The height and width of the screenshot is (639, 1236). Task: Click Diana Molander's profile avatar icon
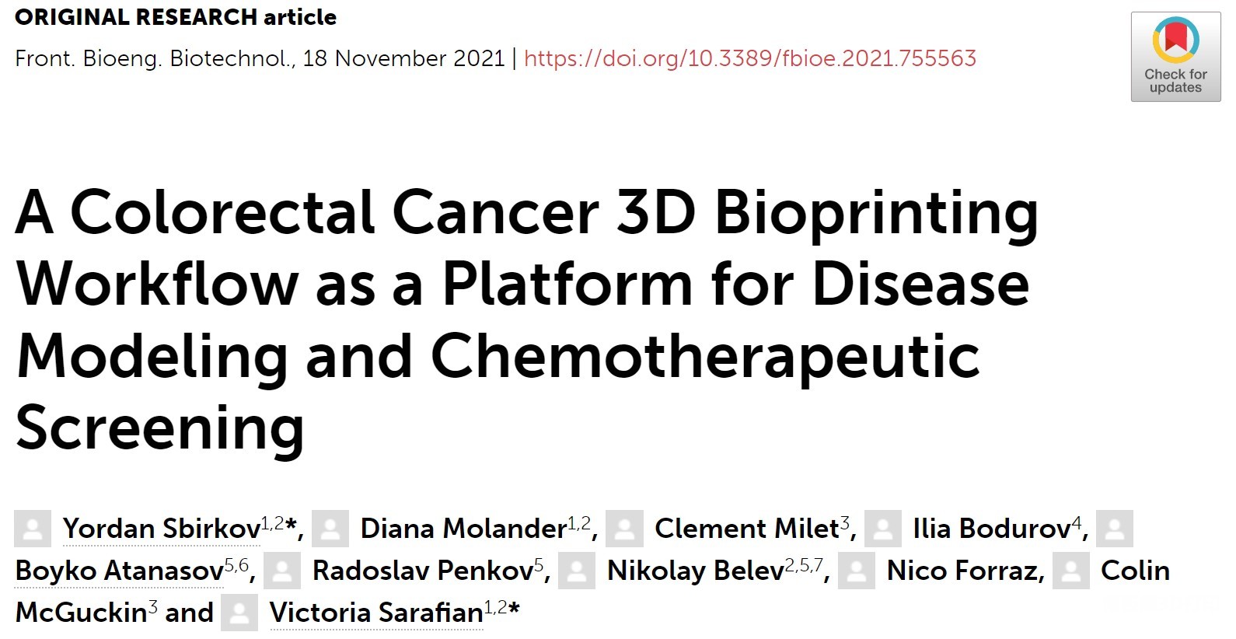click(330, 529)
